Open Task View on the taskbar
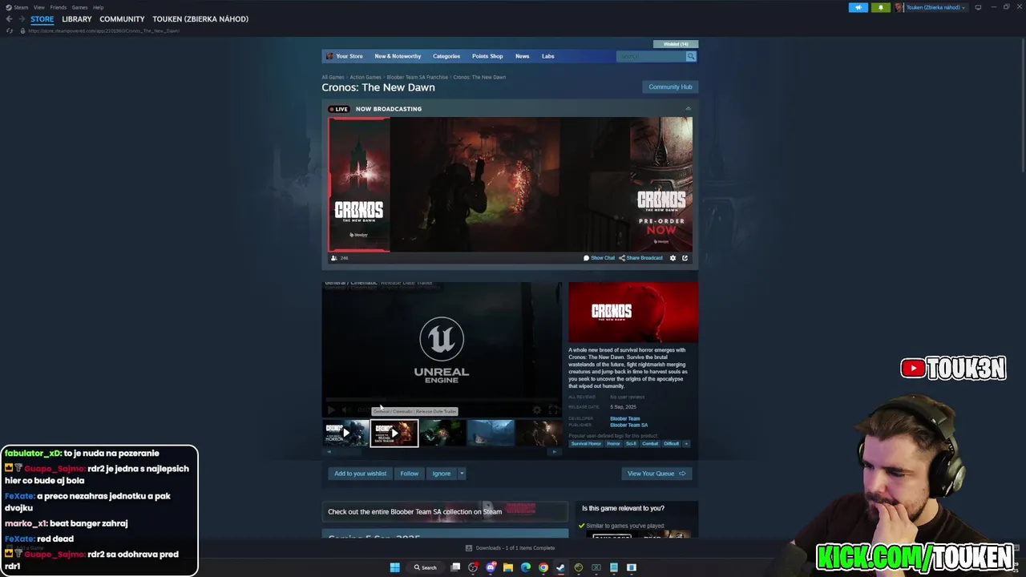Image resolution: width=1026 pixels, height=577 pixels. coord(455,567)
